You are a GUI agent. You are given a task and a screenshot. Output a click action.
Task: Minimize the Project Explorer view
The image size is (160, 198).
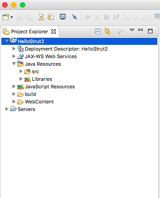coord(140,30)
